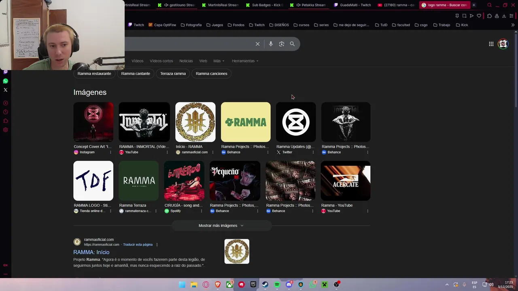Open the DISEÑOS bookmark folder
Viewport: 518px width, 291px height.
coord(279,25)
